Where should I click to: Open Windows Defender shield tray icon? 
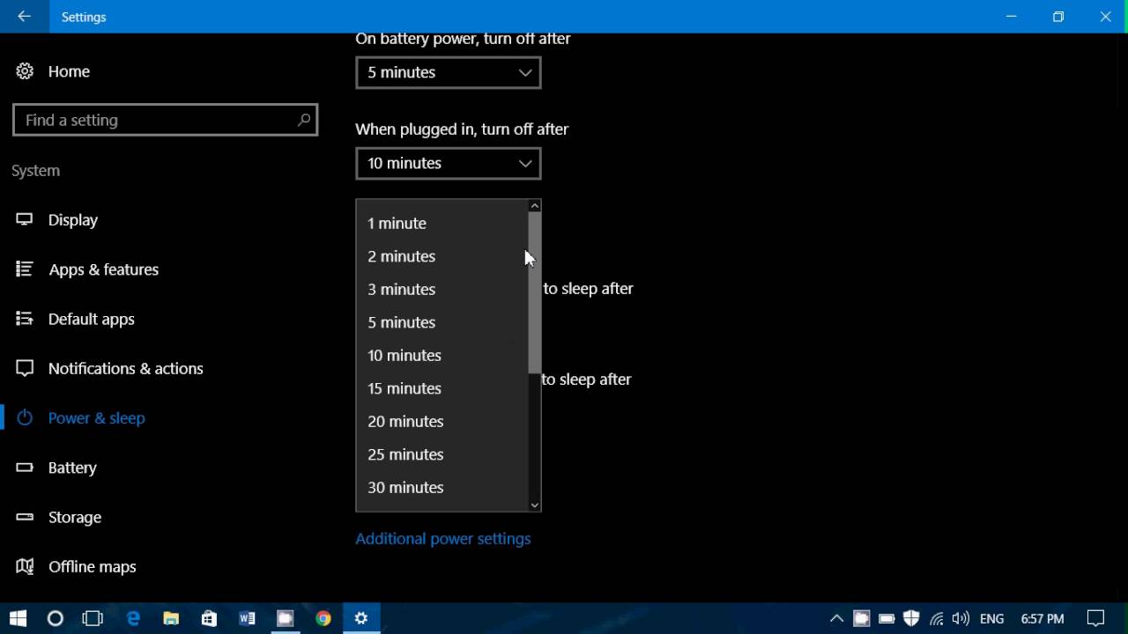tap(911, 619)
